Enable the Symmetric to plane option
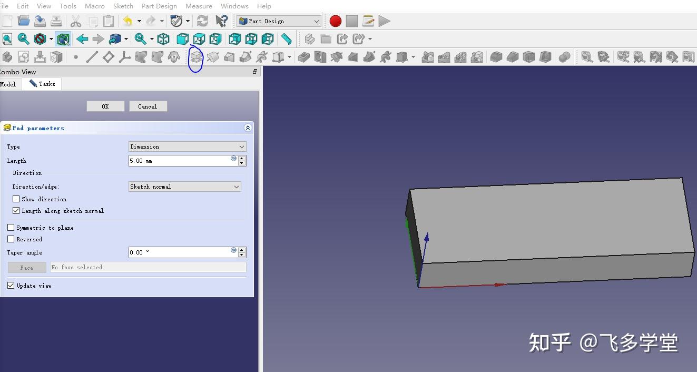This screenshot has width=697, height=372. 11,228
